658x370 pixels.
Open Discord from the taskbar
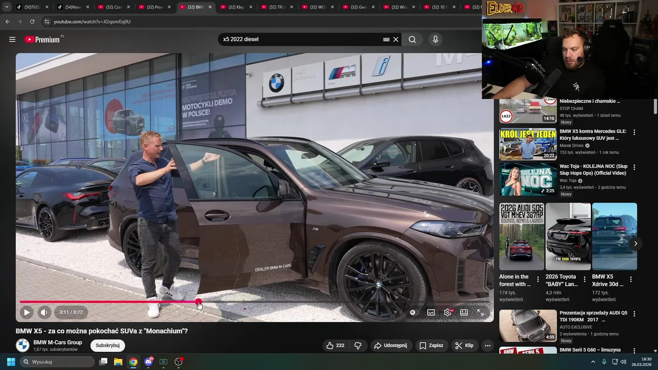pos(149,362)
